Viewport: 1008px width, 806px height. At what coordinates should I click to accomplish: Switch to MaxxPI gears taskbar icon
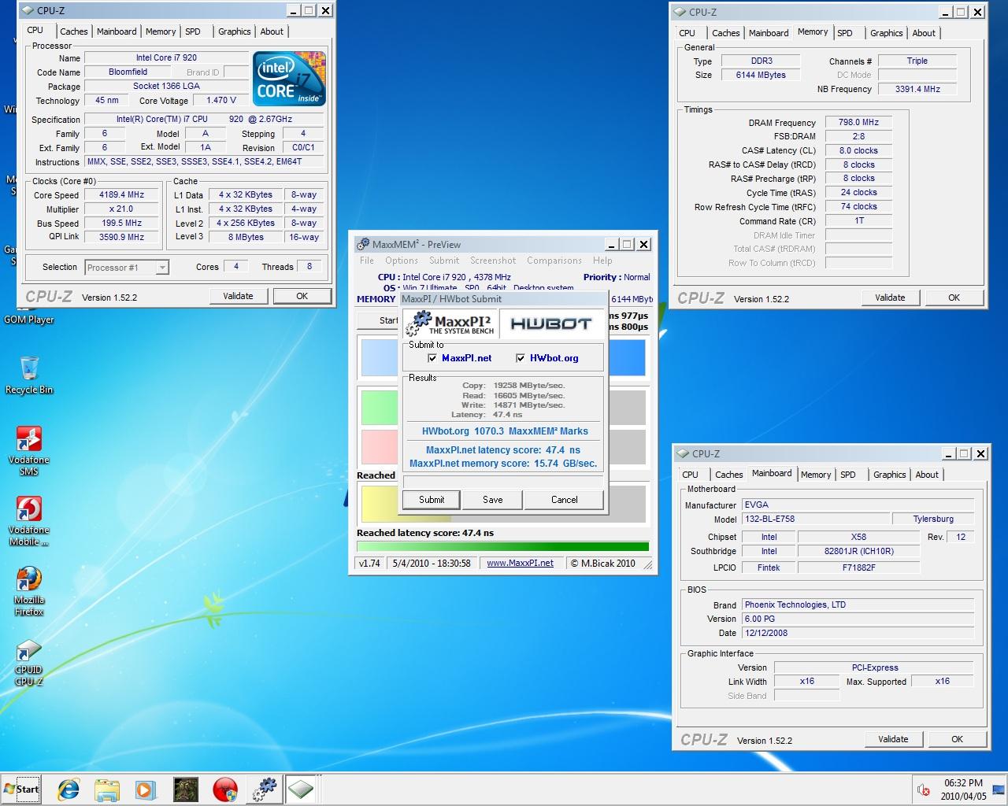264,789
